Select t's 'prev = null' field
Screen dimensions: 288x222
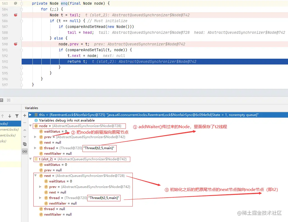click(x=51, y=170)
